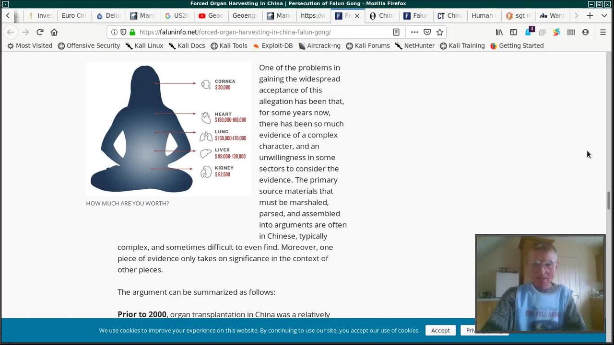Save page to Pocket
Screen dimensions: 614x345
[x=427, y=32]
